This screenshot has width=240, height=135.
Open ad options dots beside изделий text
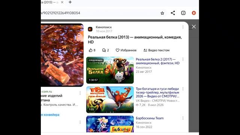(x=80, y=93)
